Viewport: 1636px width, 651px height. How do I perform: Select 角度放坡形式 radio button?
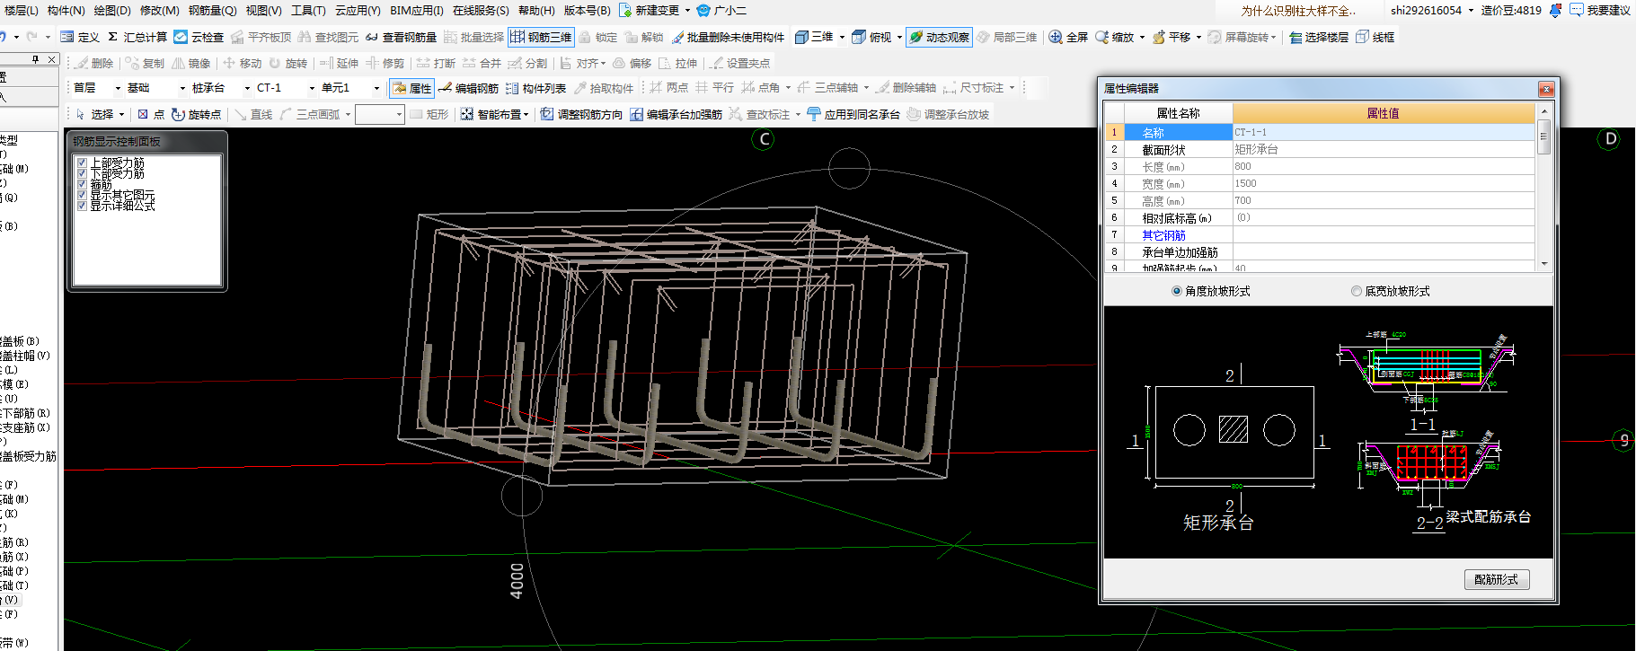point(1177,291)
